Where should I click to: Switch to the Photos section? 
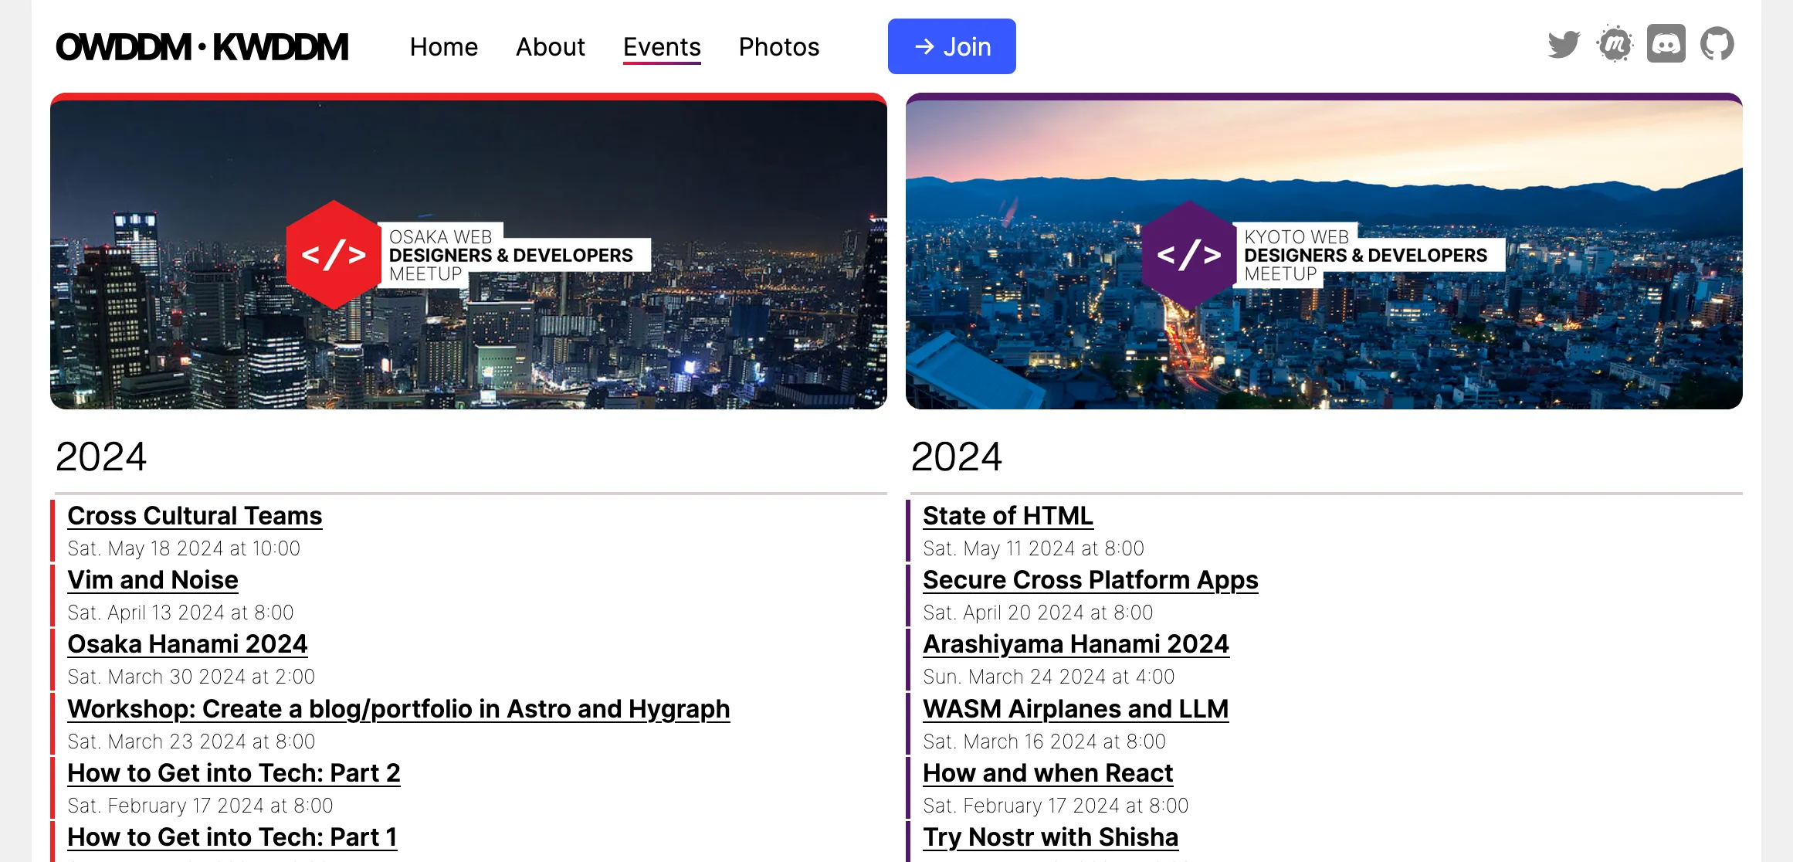(x=779, y=47)
